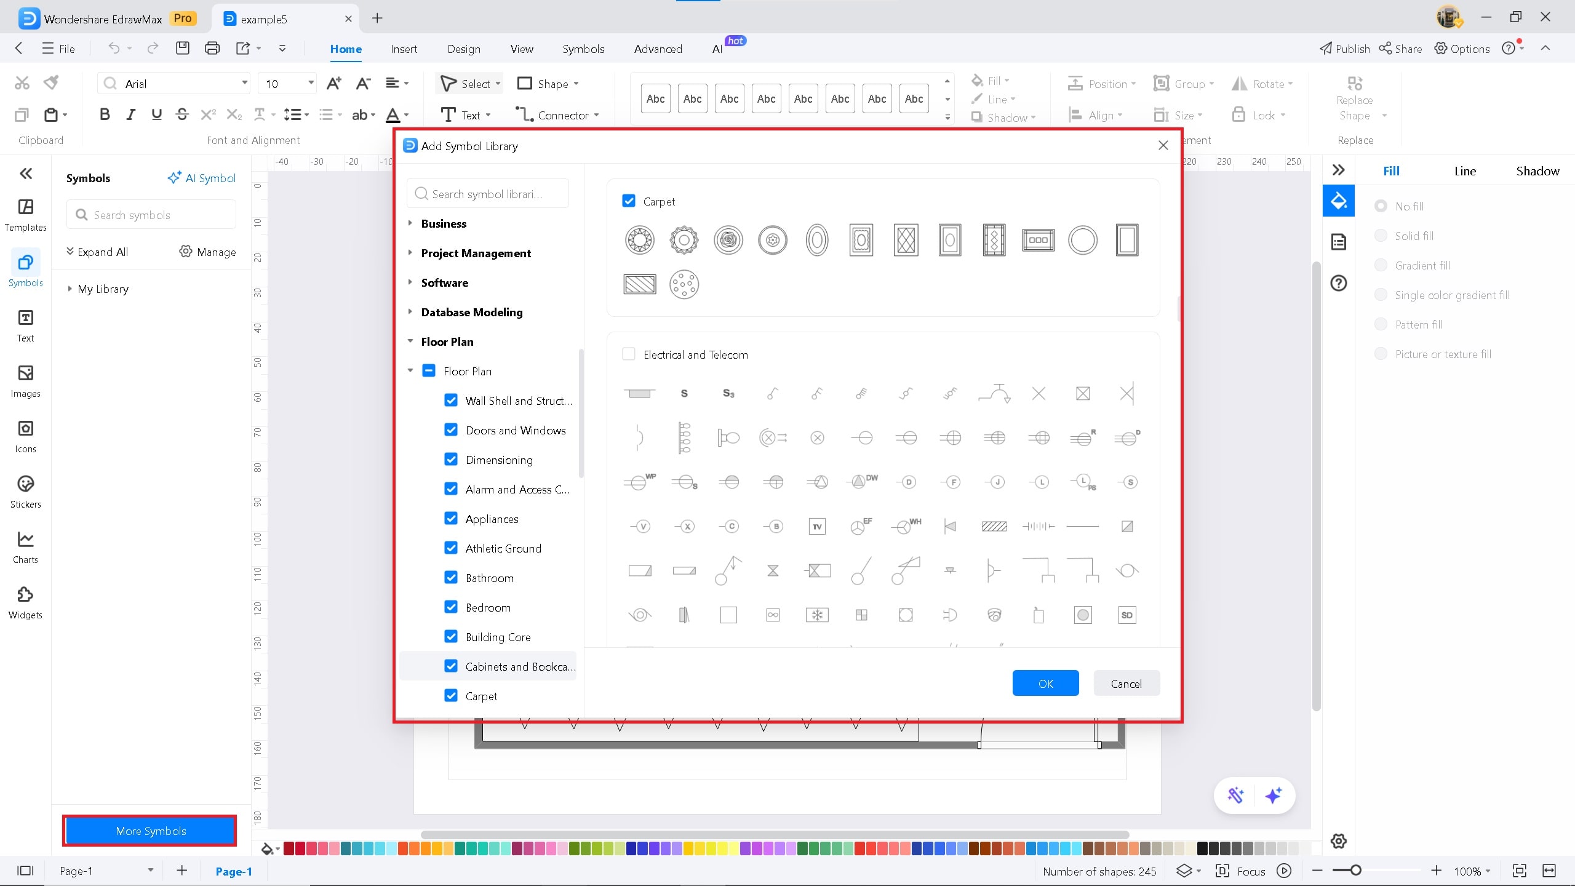Select the Solid fill radio button
The height and width of the screenshot is (886, 1575).
point(1381,236)
